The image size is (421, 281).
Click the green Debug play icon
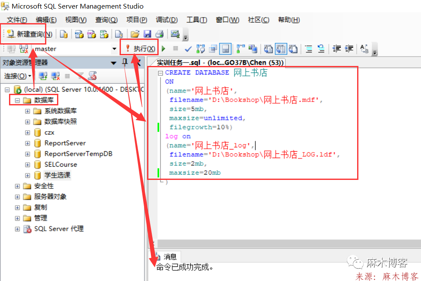[x=163, y=48]
